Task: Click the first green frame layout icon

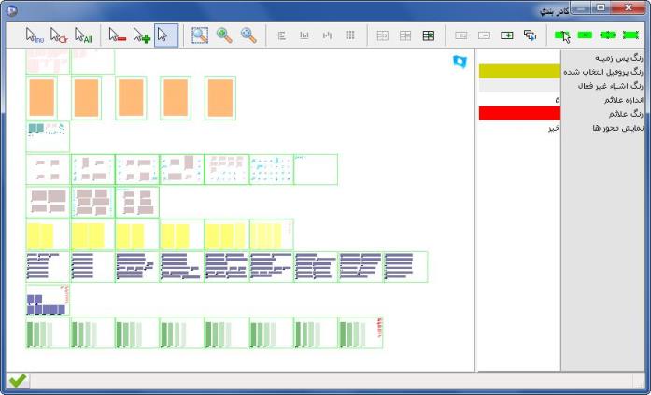Action: pos(561,35)
